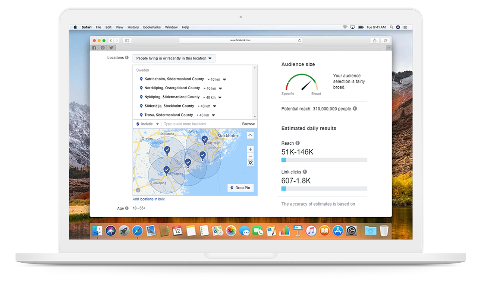Viewport: 478px width, 285px height.
Task: Zoom in using the map's plus icon
Action: click(250, 149)
